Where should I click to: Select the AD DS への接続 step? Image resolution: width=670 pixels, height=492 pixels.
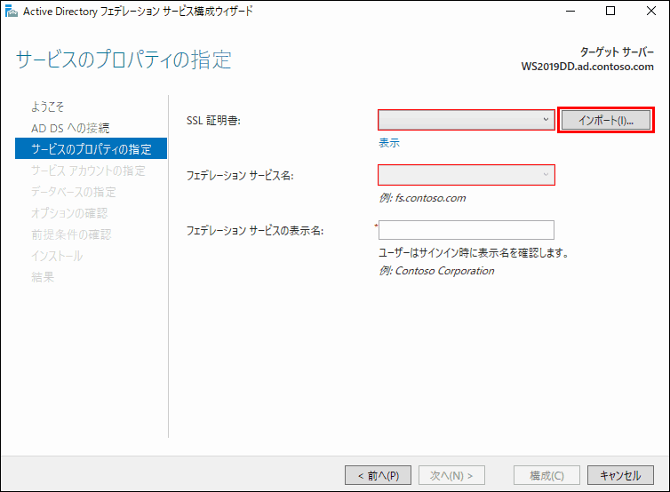(x=70, y=128)
